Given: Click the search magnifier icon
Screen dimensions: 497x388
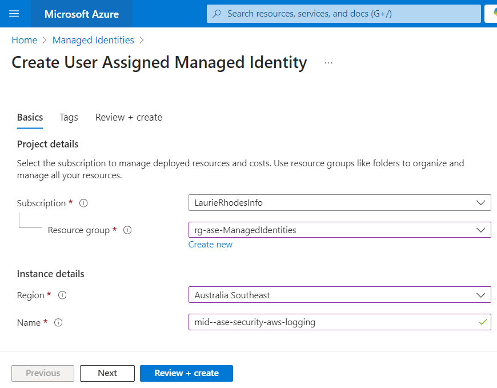Looking at the screenshot, I should point(217,14).
